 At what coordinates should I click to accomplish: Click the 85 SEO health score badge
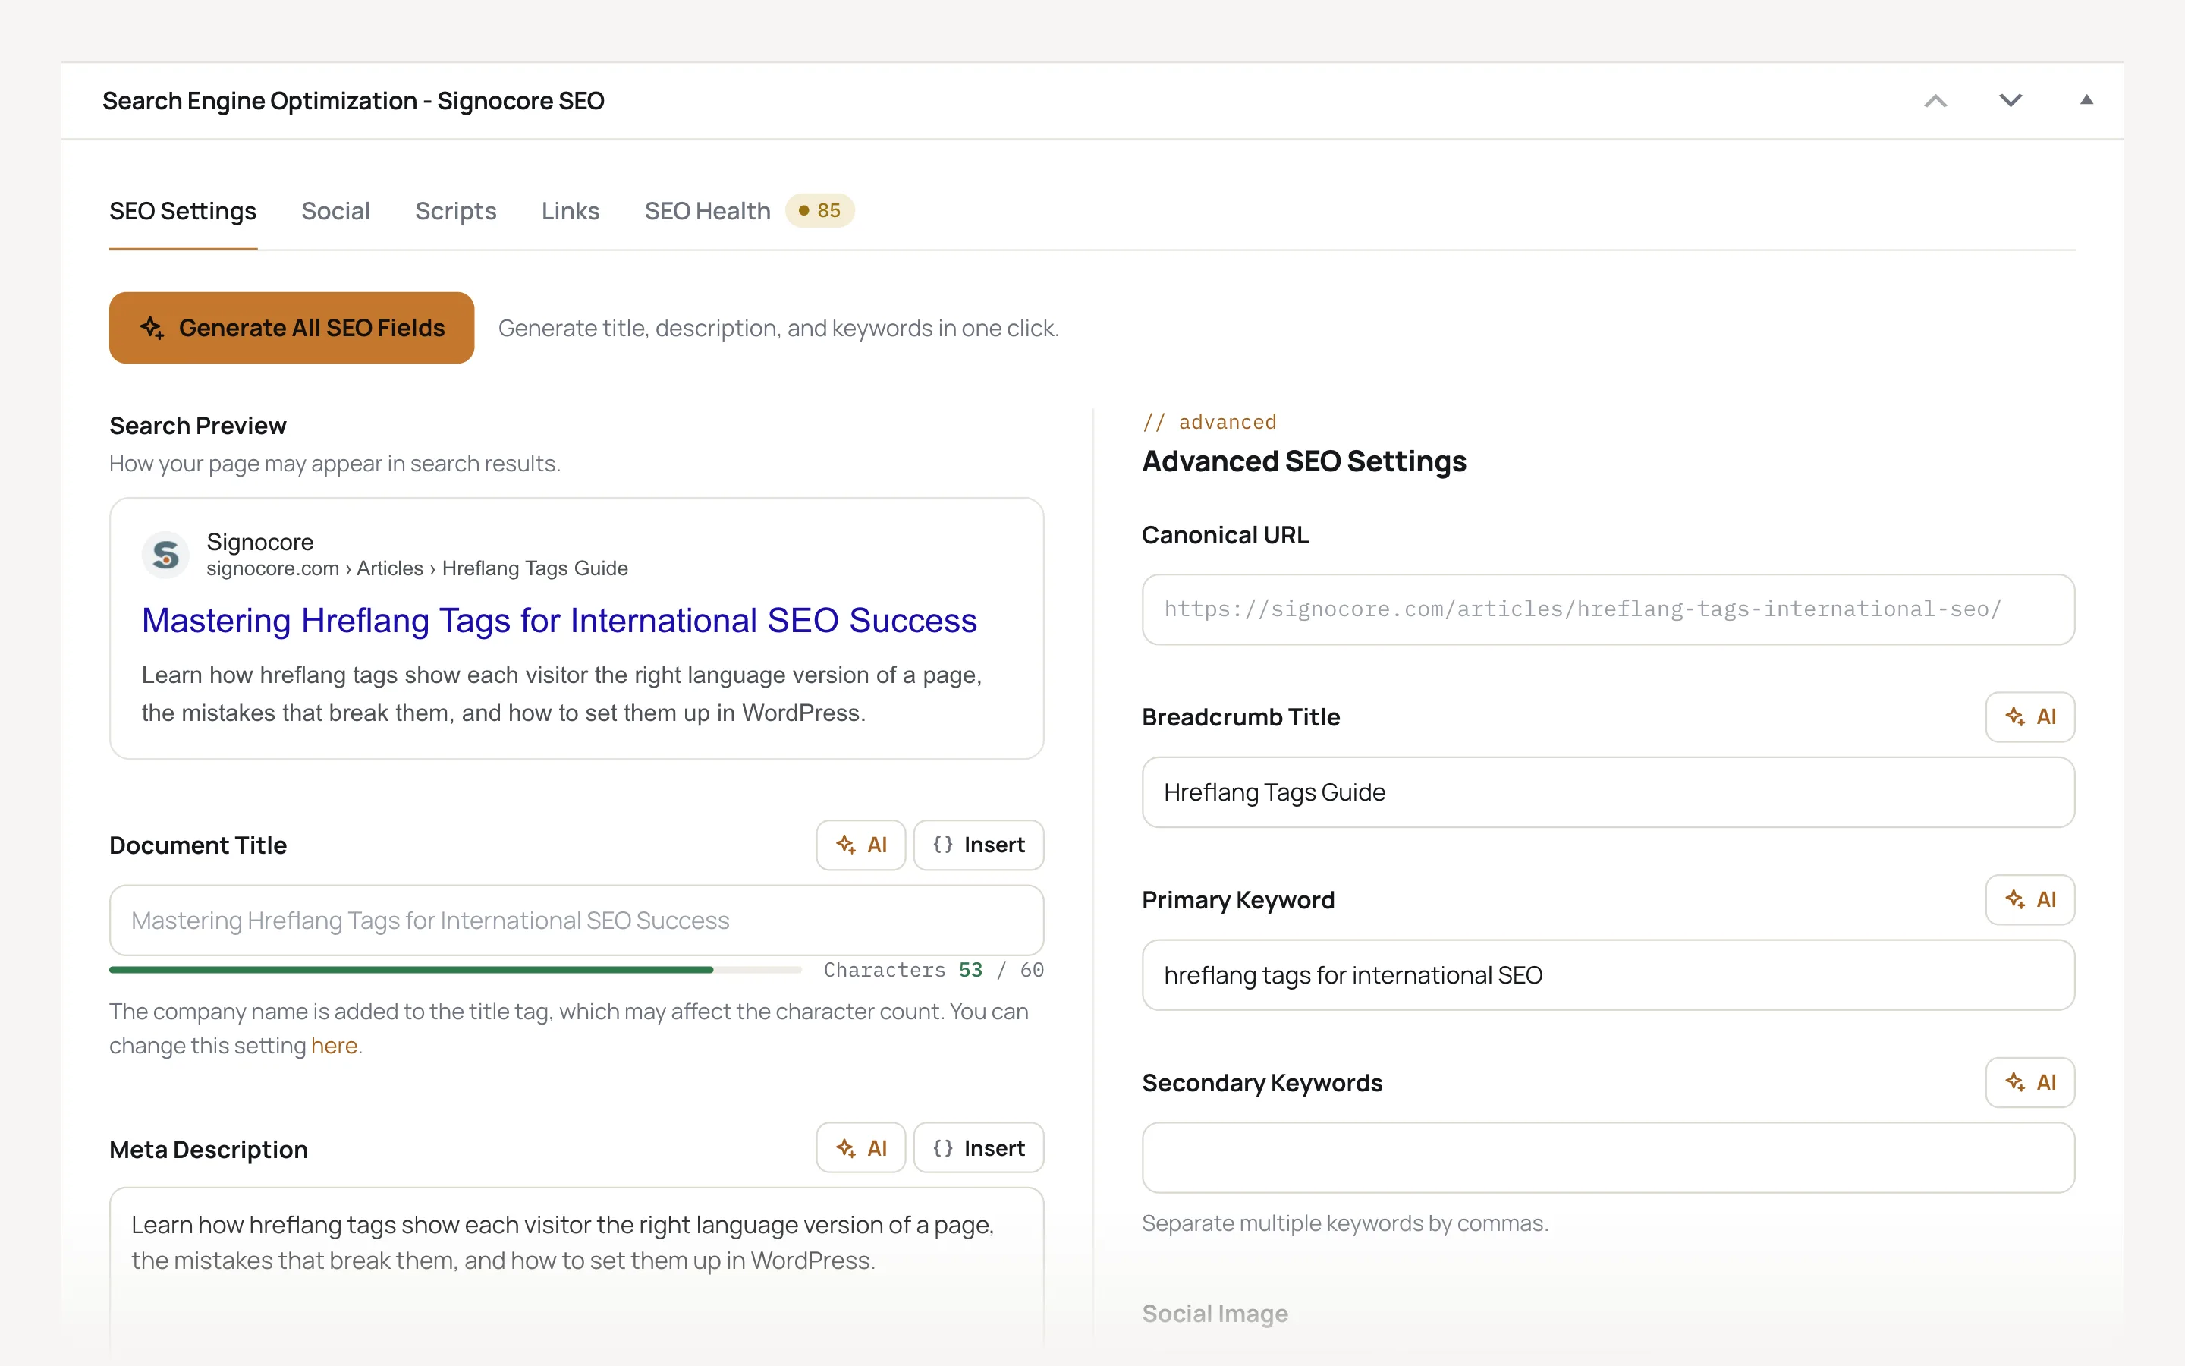point(820,210)
